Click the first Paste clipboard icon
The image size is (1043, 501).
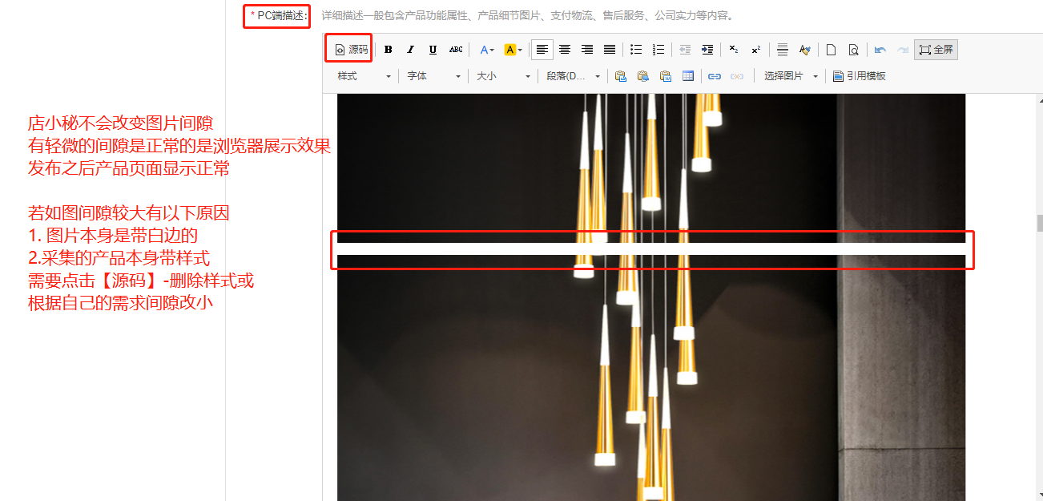pyautogui.click(x=621, y=76)
